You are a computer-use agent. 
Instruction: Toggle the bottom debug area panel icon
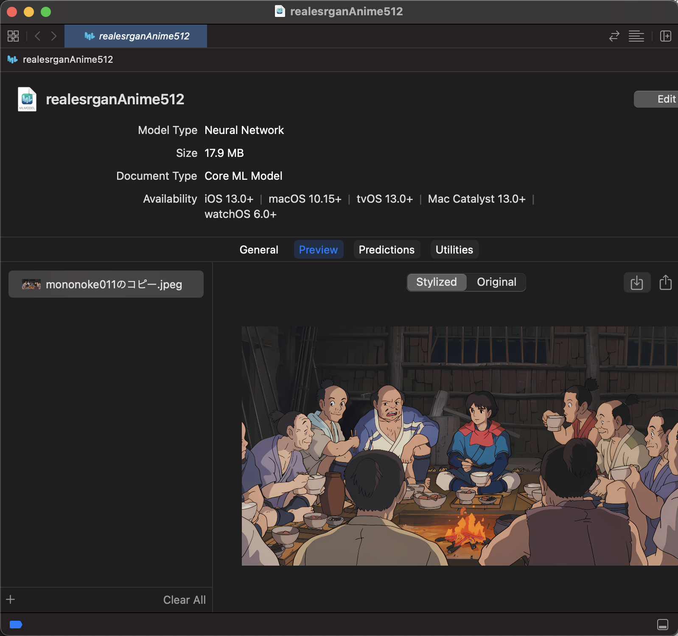(x=663, y=624)
